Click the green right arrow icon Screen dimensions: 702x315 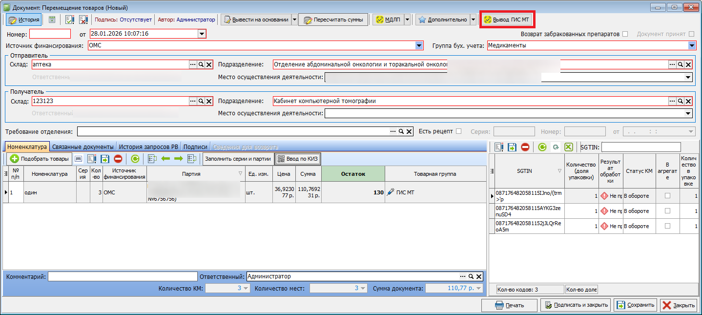[x=178, y=159]
